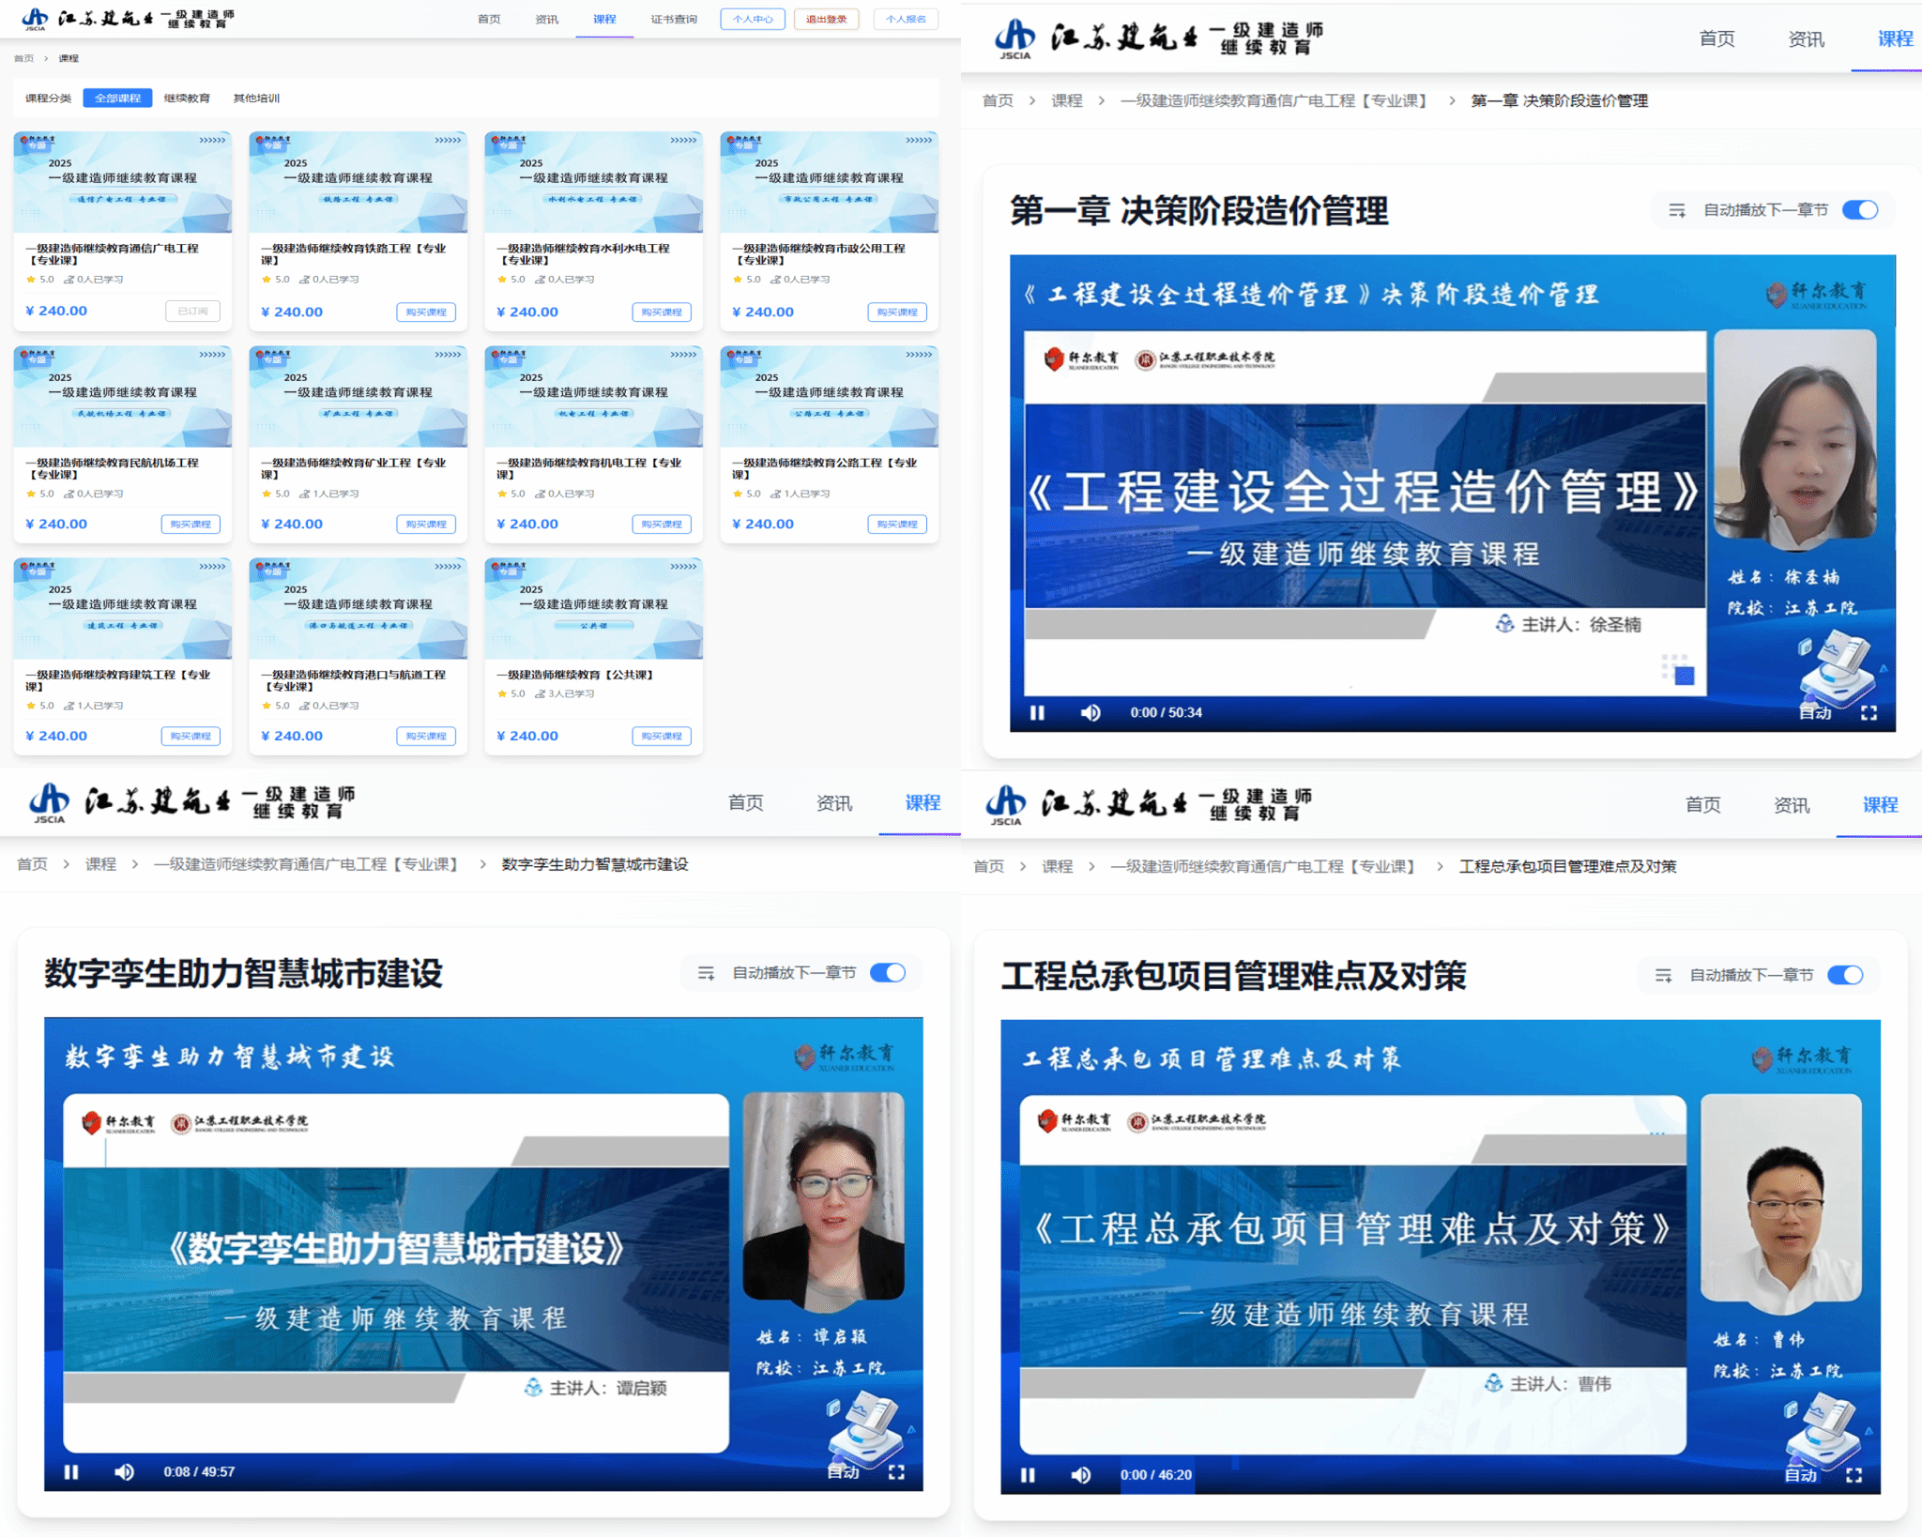Image resolution: width=1922 pixels, height=1537 pixels.
Task: Open 自动 quality selector on 决策阶段 video
Action: click(x=1814, y=713)
